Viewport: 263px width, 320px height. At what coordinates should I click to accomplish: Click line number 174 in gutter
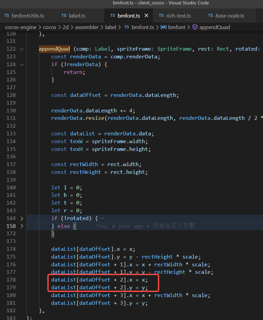click(x=11, y=249)
